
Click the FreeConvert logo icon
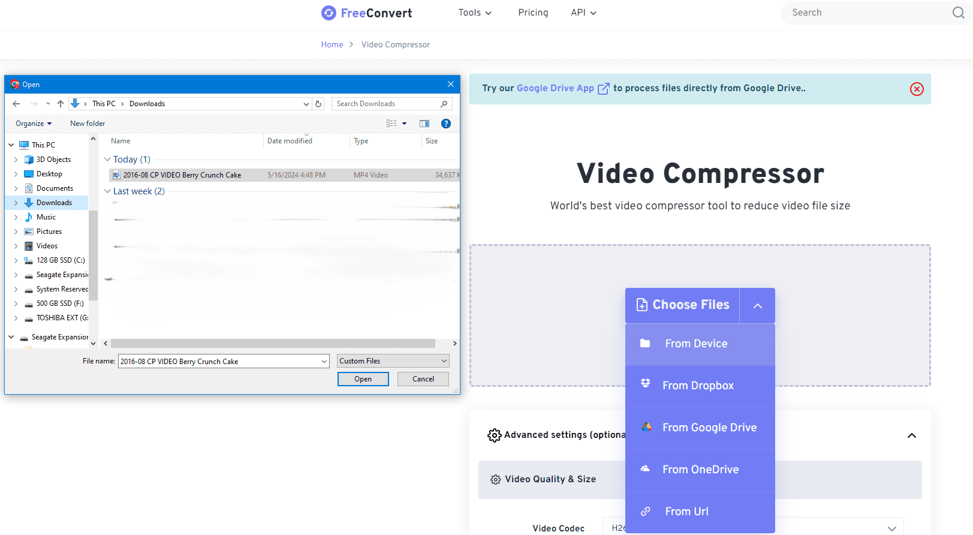click(329, 13)
